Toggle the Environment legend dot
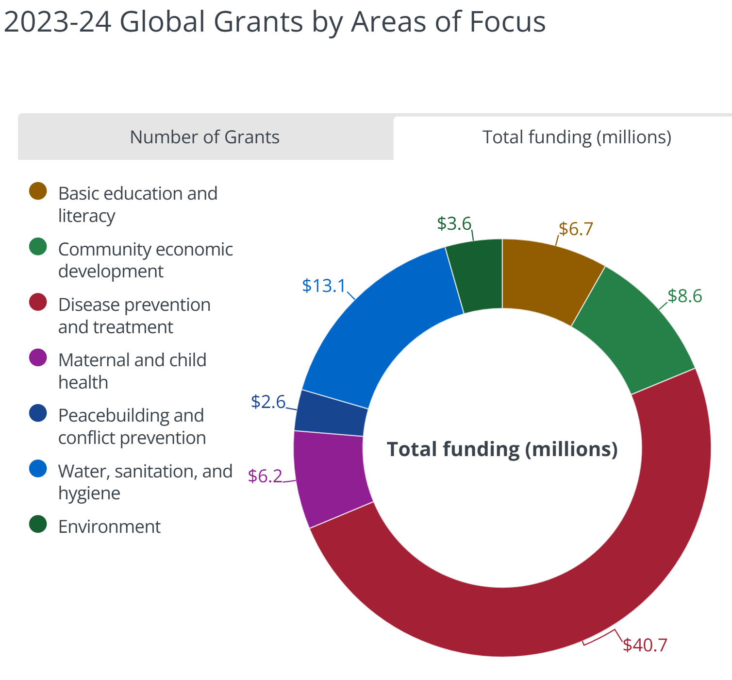 pos(38,525)
